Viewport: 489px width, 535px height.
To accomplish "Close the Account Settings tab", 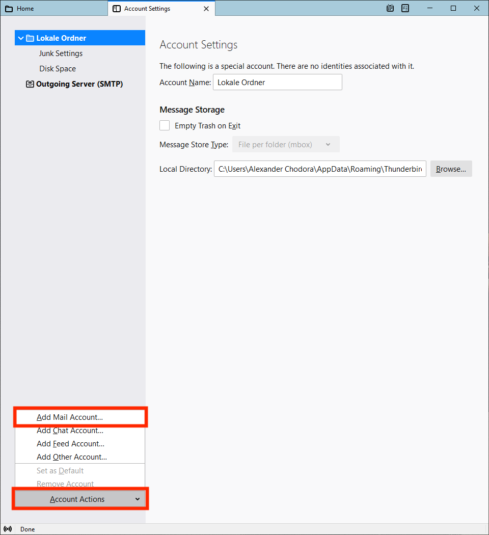I will [206, 9].
